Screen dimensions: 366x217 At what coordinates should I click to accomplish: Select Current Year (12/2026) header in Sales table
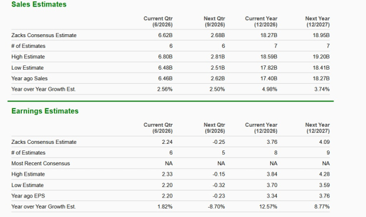(x=261, y=21)
